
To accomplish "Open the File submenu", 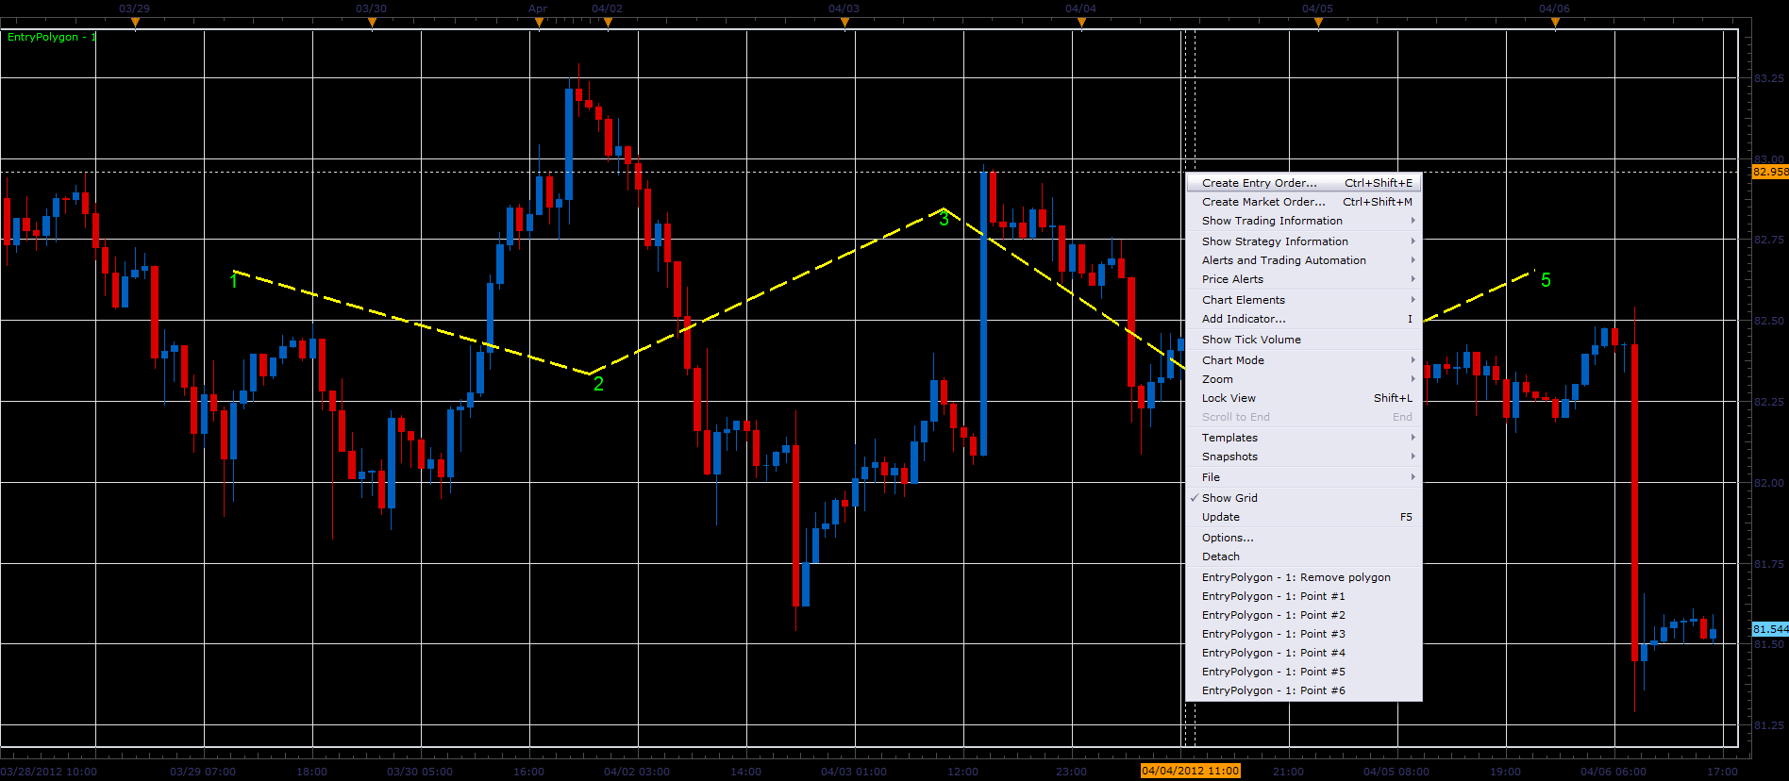I will (1303, 477).
